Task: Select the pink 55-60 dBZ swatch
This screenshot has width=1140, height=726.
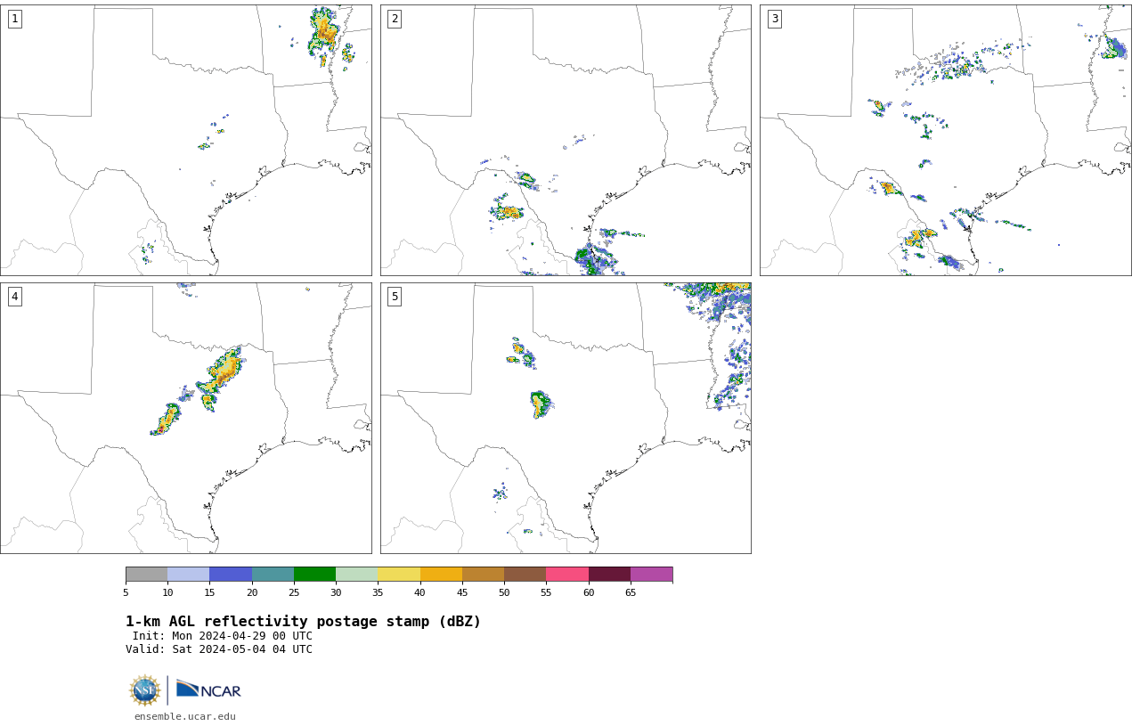Action: click(x=567, y=574)
